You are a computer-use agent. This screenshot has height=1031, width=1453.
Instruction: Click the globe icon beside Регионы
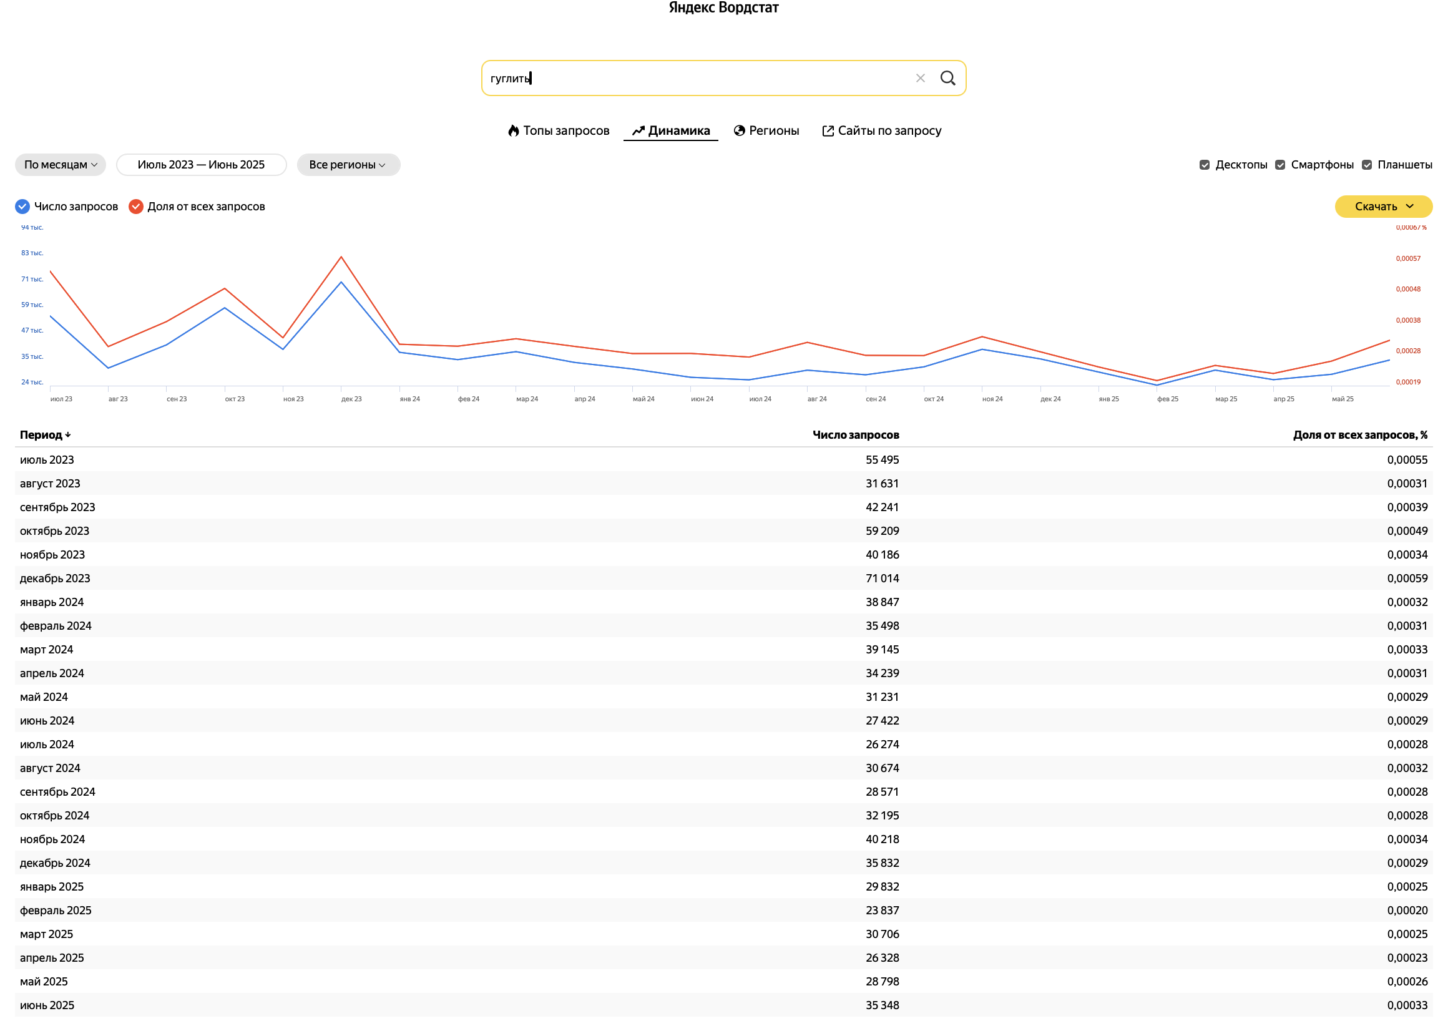point(741,131)
